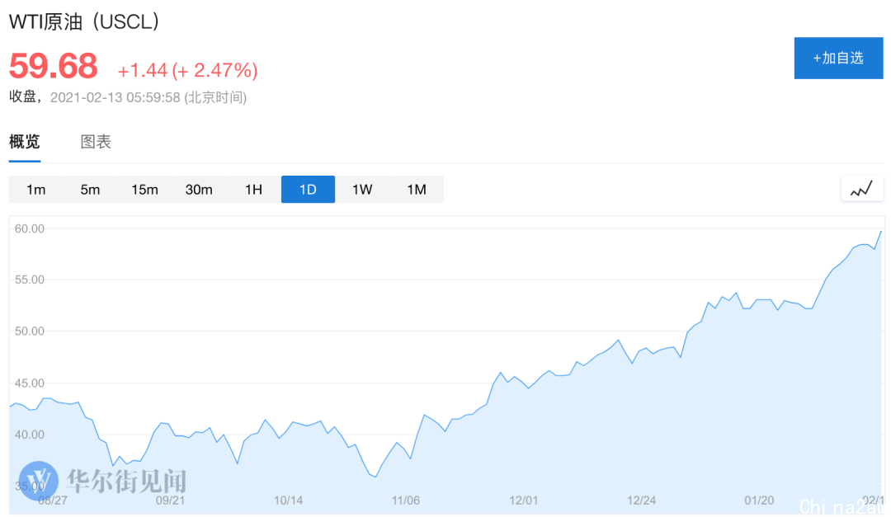The width and height of the screenshot is (891, 517).
Task: Select the 1H interval
Action: pyautogui.click(x=253, y=190)
